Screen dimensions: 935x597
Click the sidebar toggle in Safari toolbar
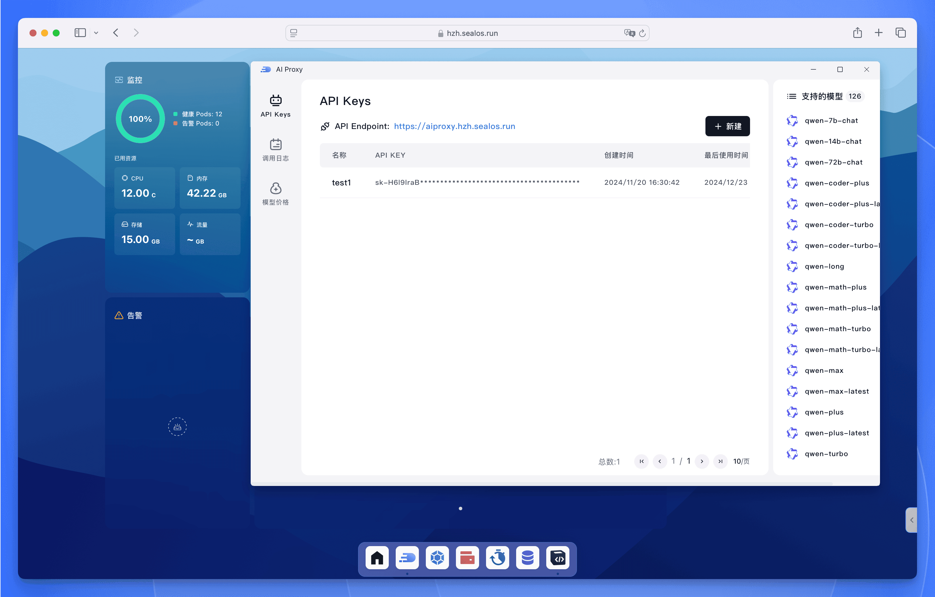(80, 33)
